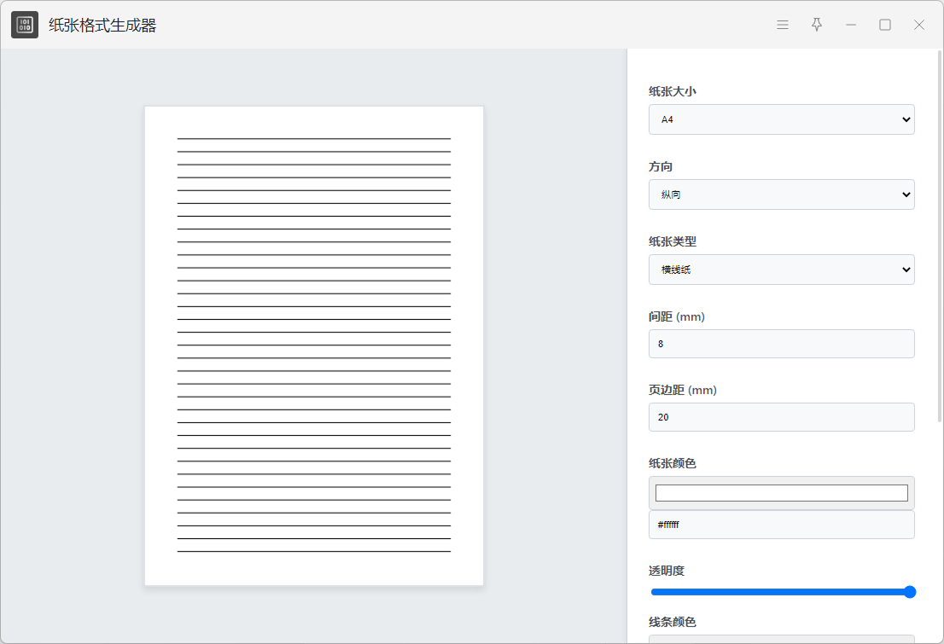Pin the window on top
This screenshot has height=644, width=944.
(x=816, y=25)
